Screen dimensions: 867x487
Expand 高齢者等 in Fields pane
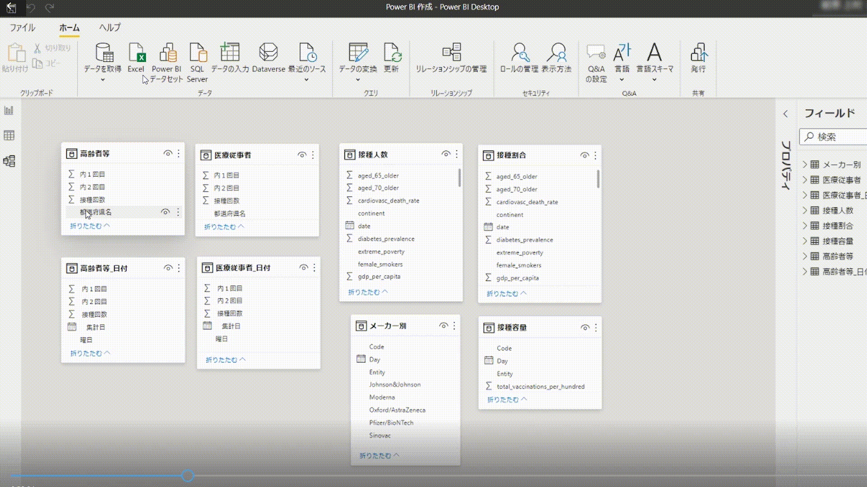point(805,257)
